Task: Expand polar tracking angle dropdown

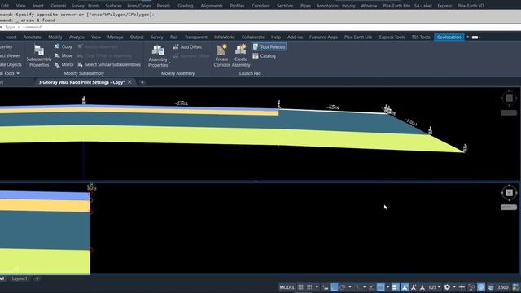Action: coord(350,287)
